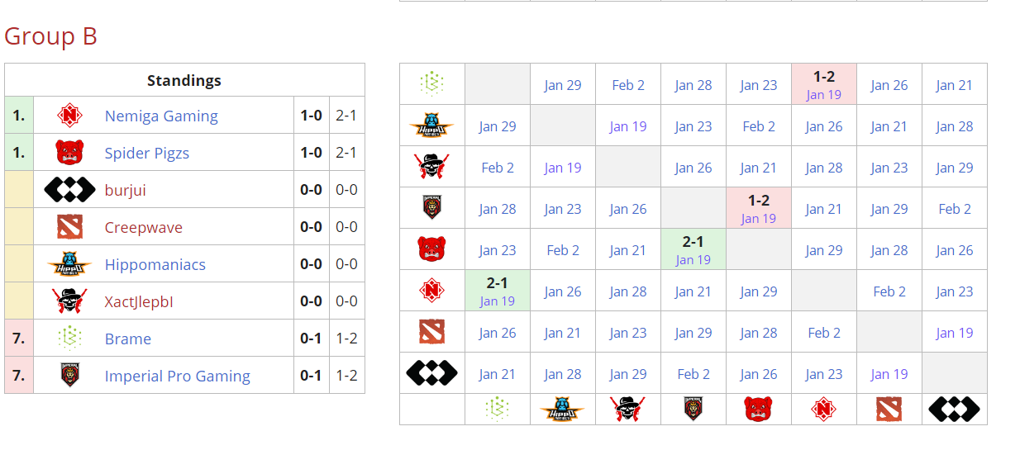Click the burjui team name link
This screenshot has height=450, width=1020.
click(126, 191)
